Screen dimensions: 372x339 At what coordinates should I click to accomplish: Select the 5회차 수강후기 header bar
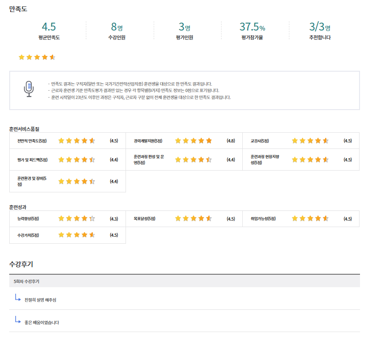click(x=185, y=281)
